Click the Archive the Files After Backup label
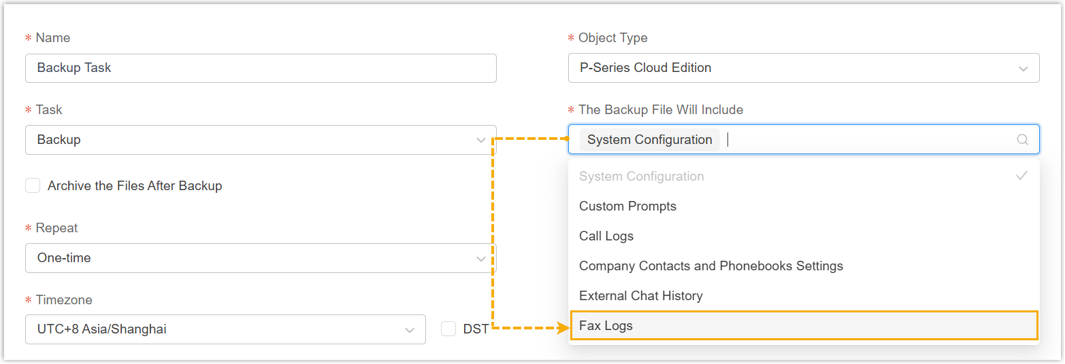Viewport: 1065px width, 364px height. [x=135, y=185]
